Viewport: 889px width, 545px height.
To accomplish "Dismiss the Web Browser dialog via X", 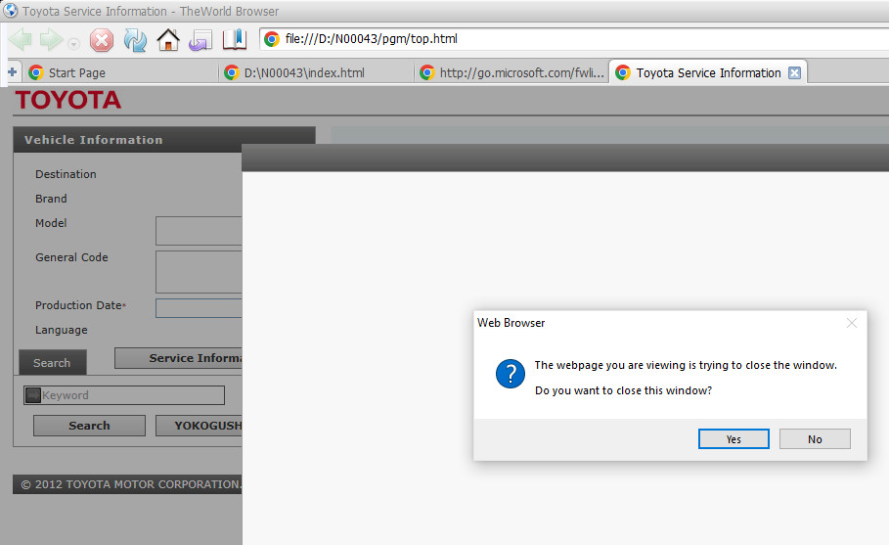I will (x=852, y=323).
